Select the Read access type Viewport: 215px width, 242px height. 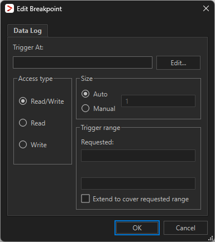pyautogui.click(x=32, y=123)
